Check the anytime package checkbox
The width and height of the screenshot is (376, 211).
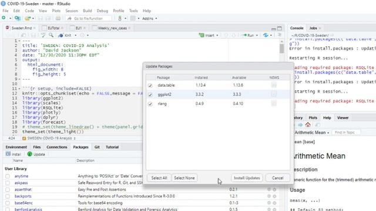pos(8,176)
